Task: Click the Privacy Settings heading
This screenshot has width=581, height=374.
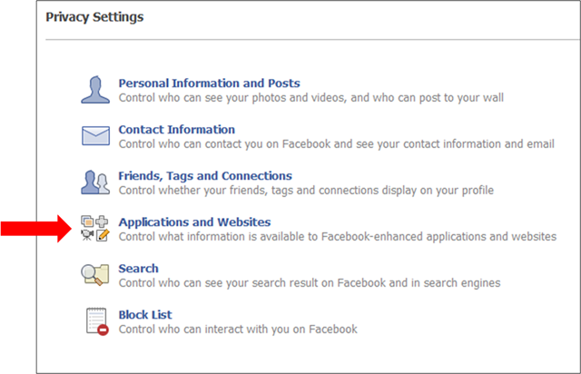Action: click(x=94, y=16)
